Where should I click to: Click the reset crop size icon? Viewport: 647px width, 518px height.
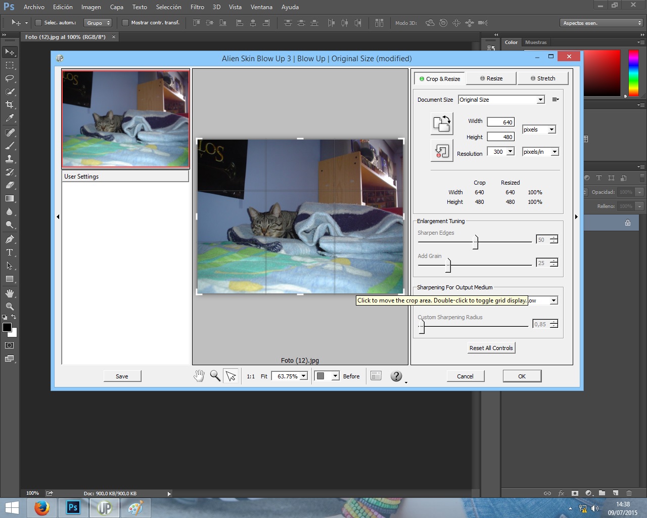pyautogui.click(x=442, y=151)
